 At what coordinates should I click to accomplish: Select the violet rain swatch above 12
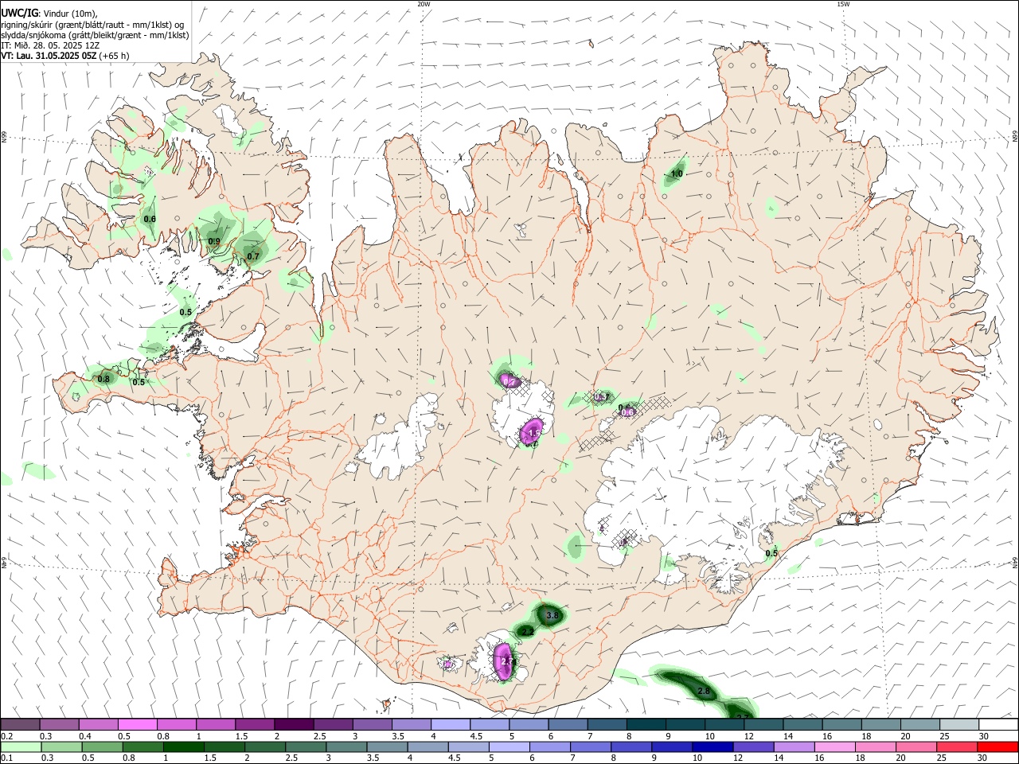pos(754,746)
